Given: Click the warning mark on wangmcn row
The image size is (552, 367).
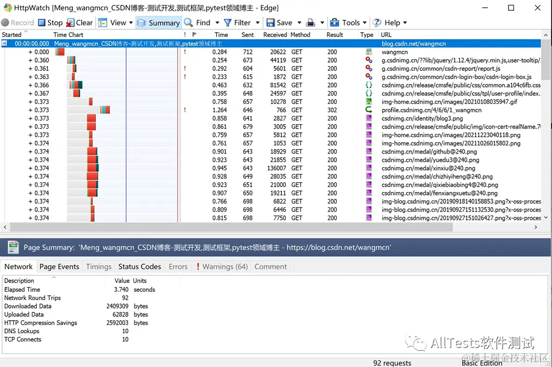Looking at the screenshot, I should pyautogui.click(x=185, y=52).
